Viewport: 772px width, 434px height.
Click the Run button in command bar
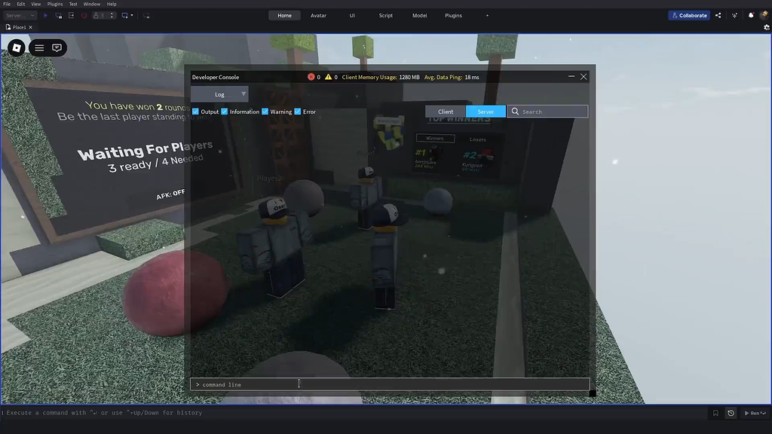point(755,414)
